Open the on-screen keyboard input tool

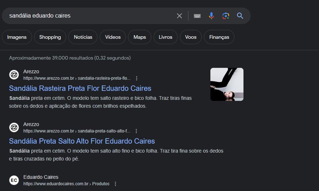[197, 16]
